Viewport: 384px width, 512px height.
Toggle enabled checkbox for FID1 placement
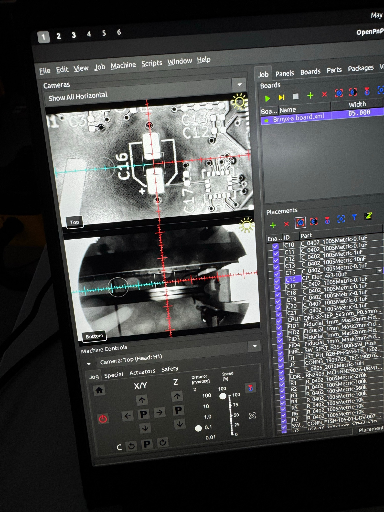[279, 327]
